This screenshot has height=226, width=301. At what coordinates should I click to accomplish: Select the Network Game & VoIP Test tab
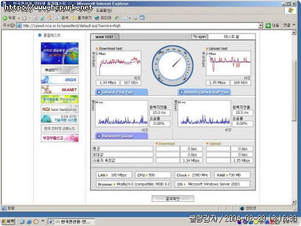coord(204,92)
